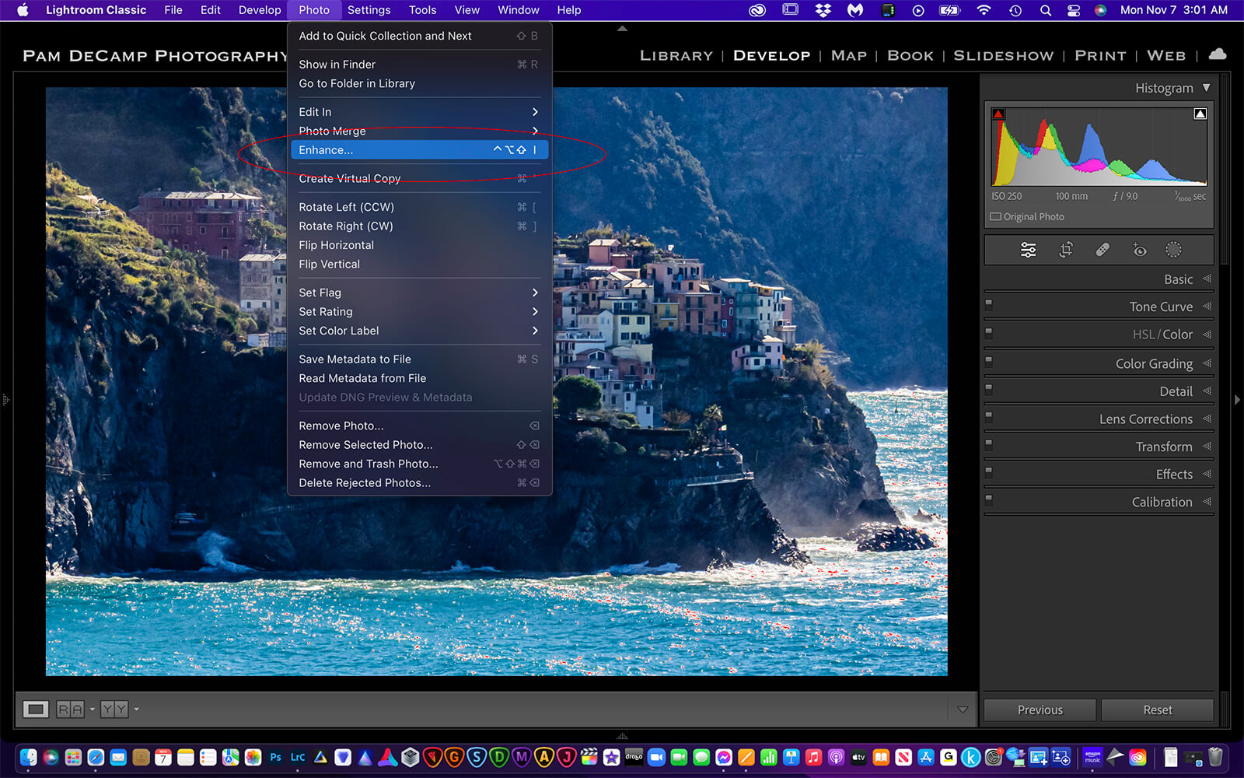The height and width of the screenshot is (778, 1244).
Task: Switch to Loupe view in toolbar
Action: coord(35,709)
